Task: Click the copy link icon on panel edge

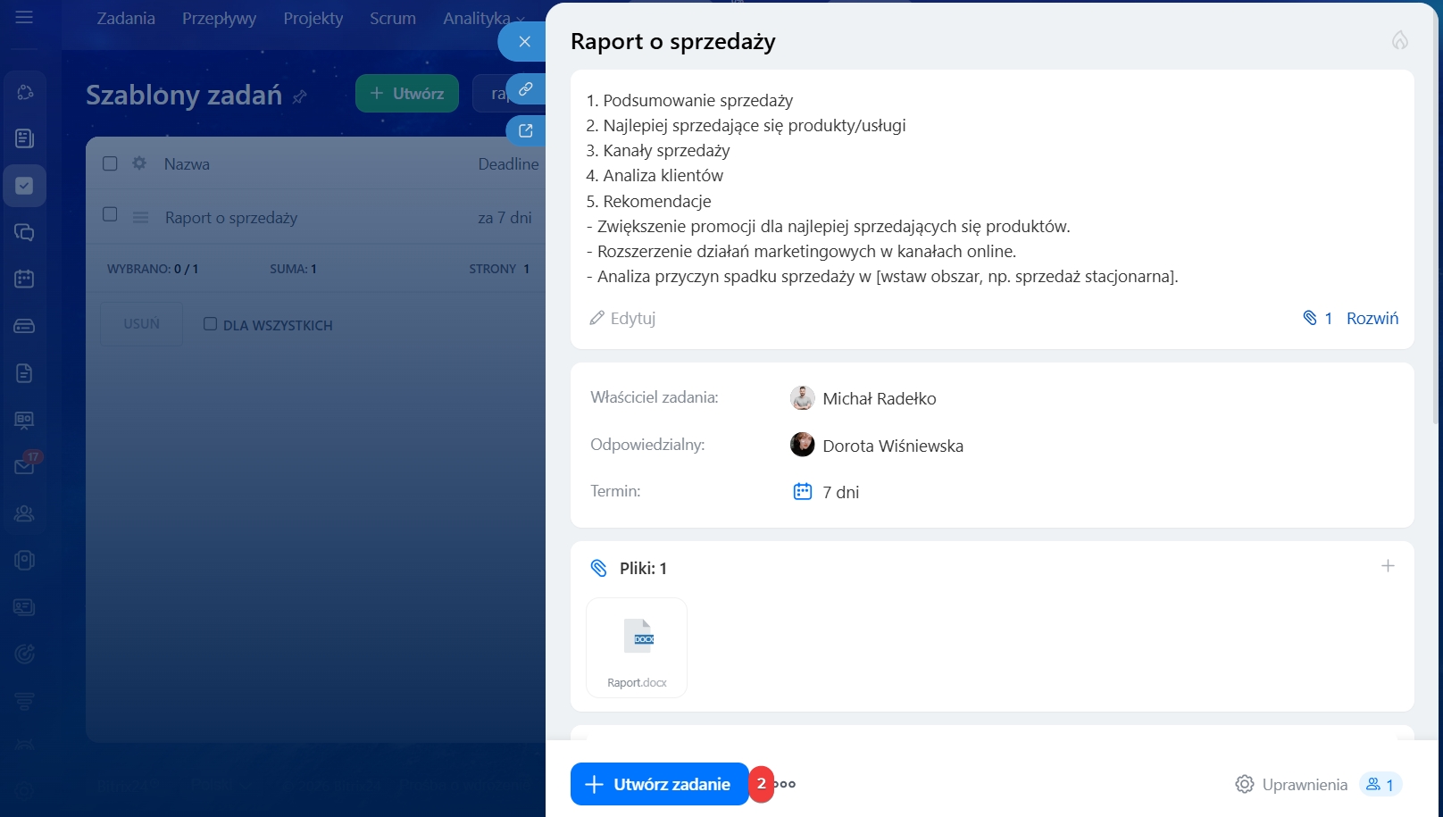Action: [x=526, y=88]
